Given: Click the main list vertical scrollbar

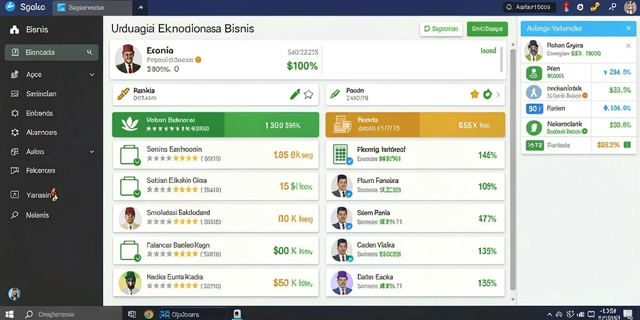Looking at the screenshot, I should click(x=512, y=169).
